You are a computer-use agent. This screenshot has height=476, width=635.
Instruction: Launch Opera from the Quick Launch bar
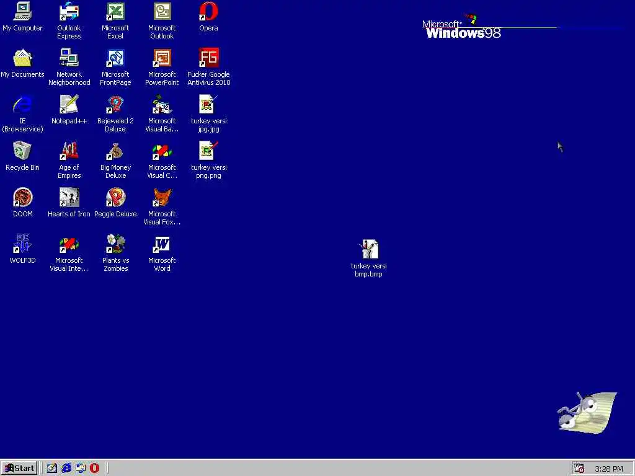click(95, 469)
